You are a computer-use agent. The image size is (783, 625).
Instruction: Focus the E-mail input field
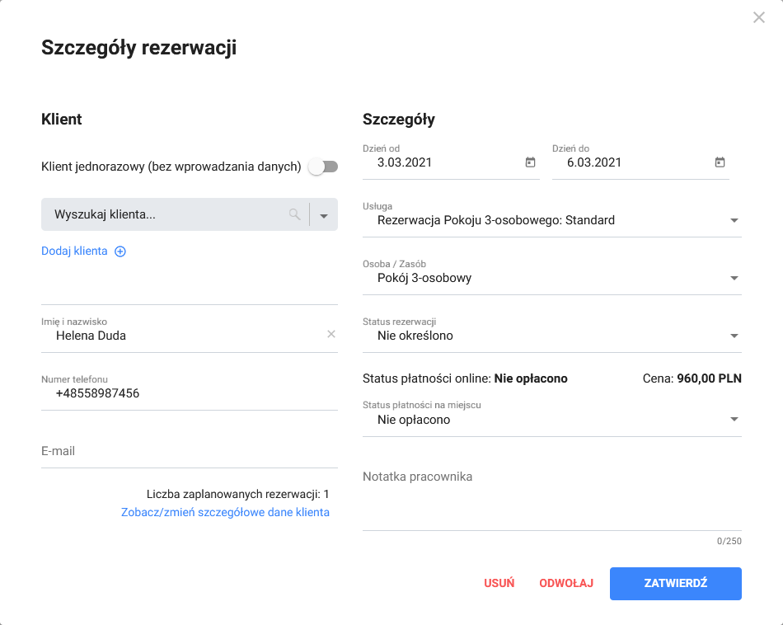[189, 451]
